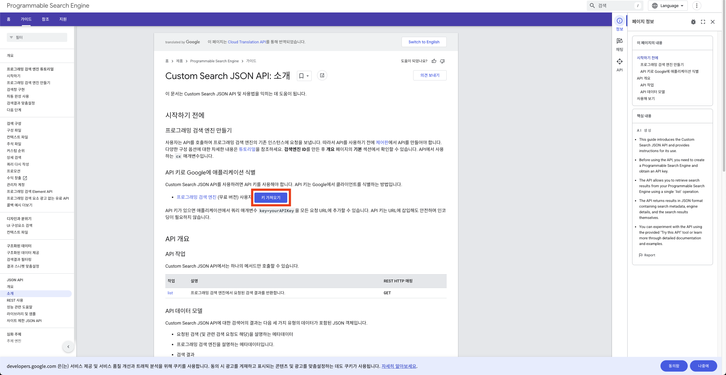Jump to API 개요 in page contents
Viewport: 726px width, 375px height.
click(x=643, y=78)
